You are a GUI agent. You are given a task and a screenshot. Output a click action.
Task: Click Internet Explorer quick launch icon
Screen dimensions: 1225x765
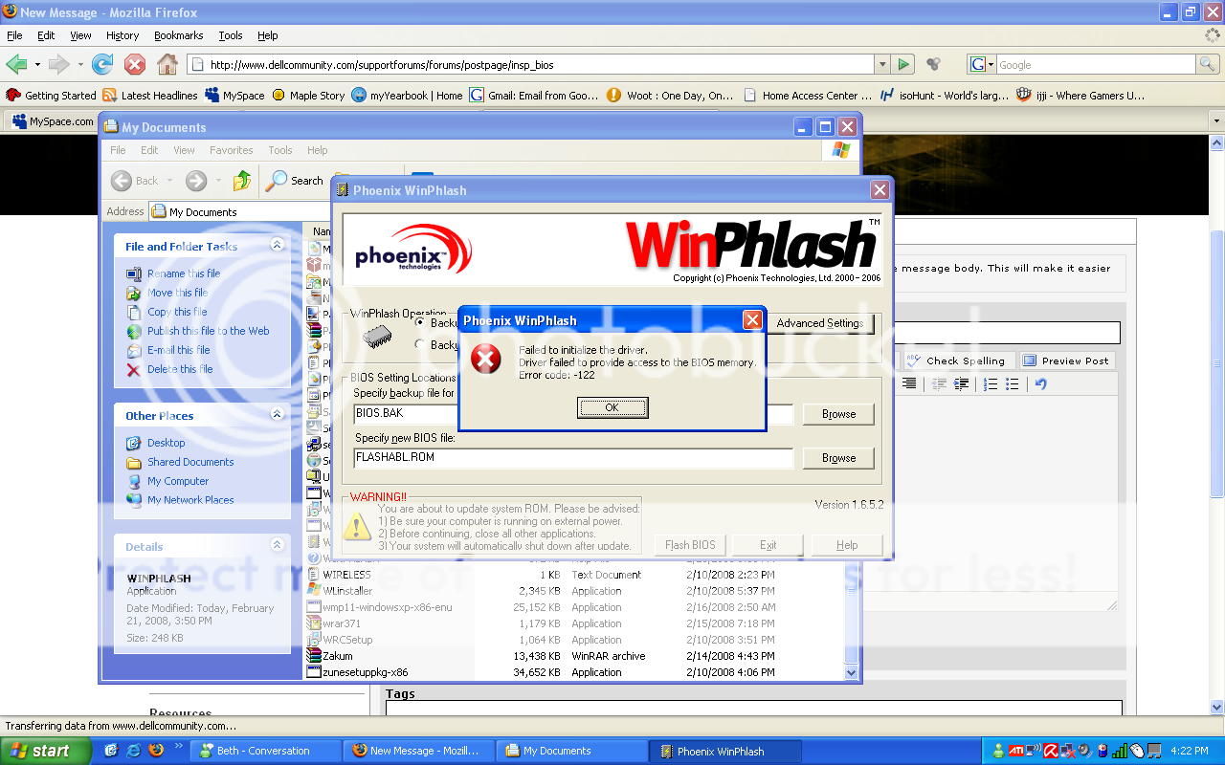point(134,751)
